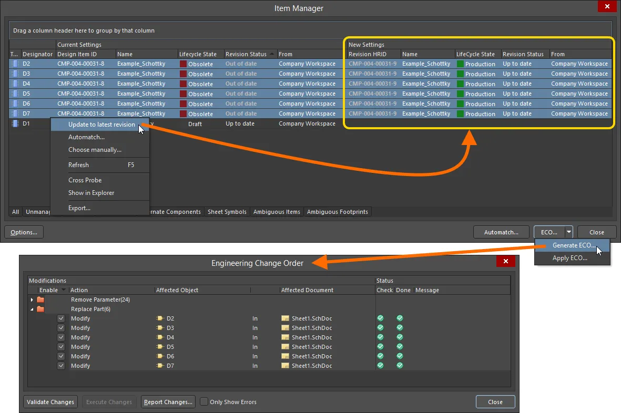Click Export... in the context menu

tap(100, 208)
